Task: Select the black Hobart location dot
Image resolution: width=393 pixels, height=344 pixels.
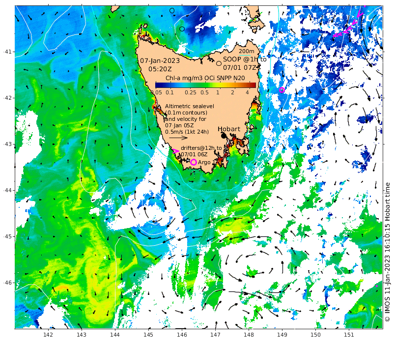Action: click(x=224, y=136)
